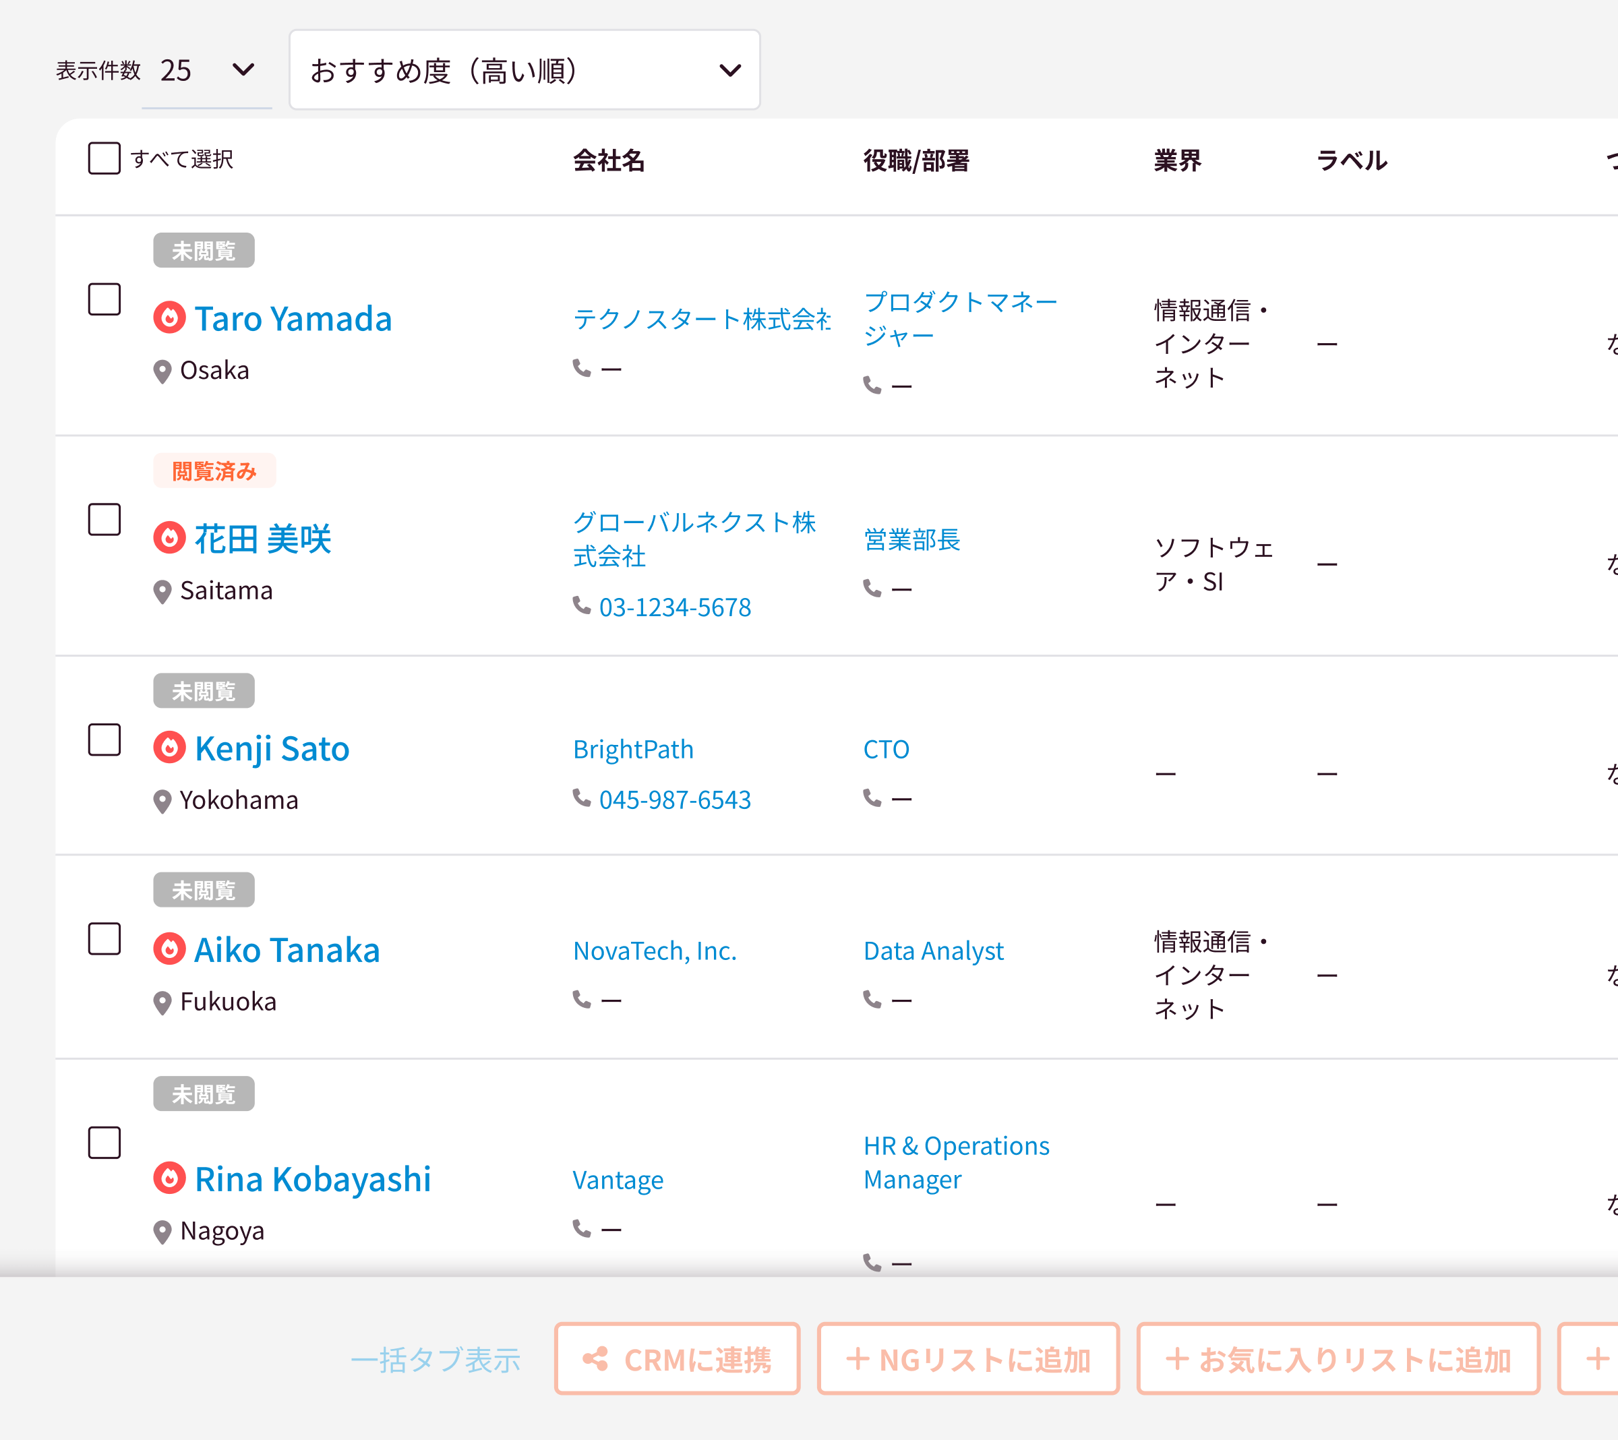Click the location pin next to Saitama
This screenshot has height=1440, width=1618.
(162, 591)
